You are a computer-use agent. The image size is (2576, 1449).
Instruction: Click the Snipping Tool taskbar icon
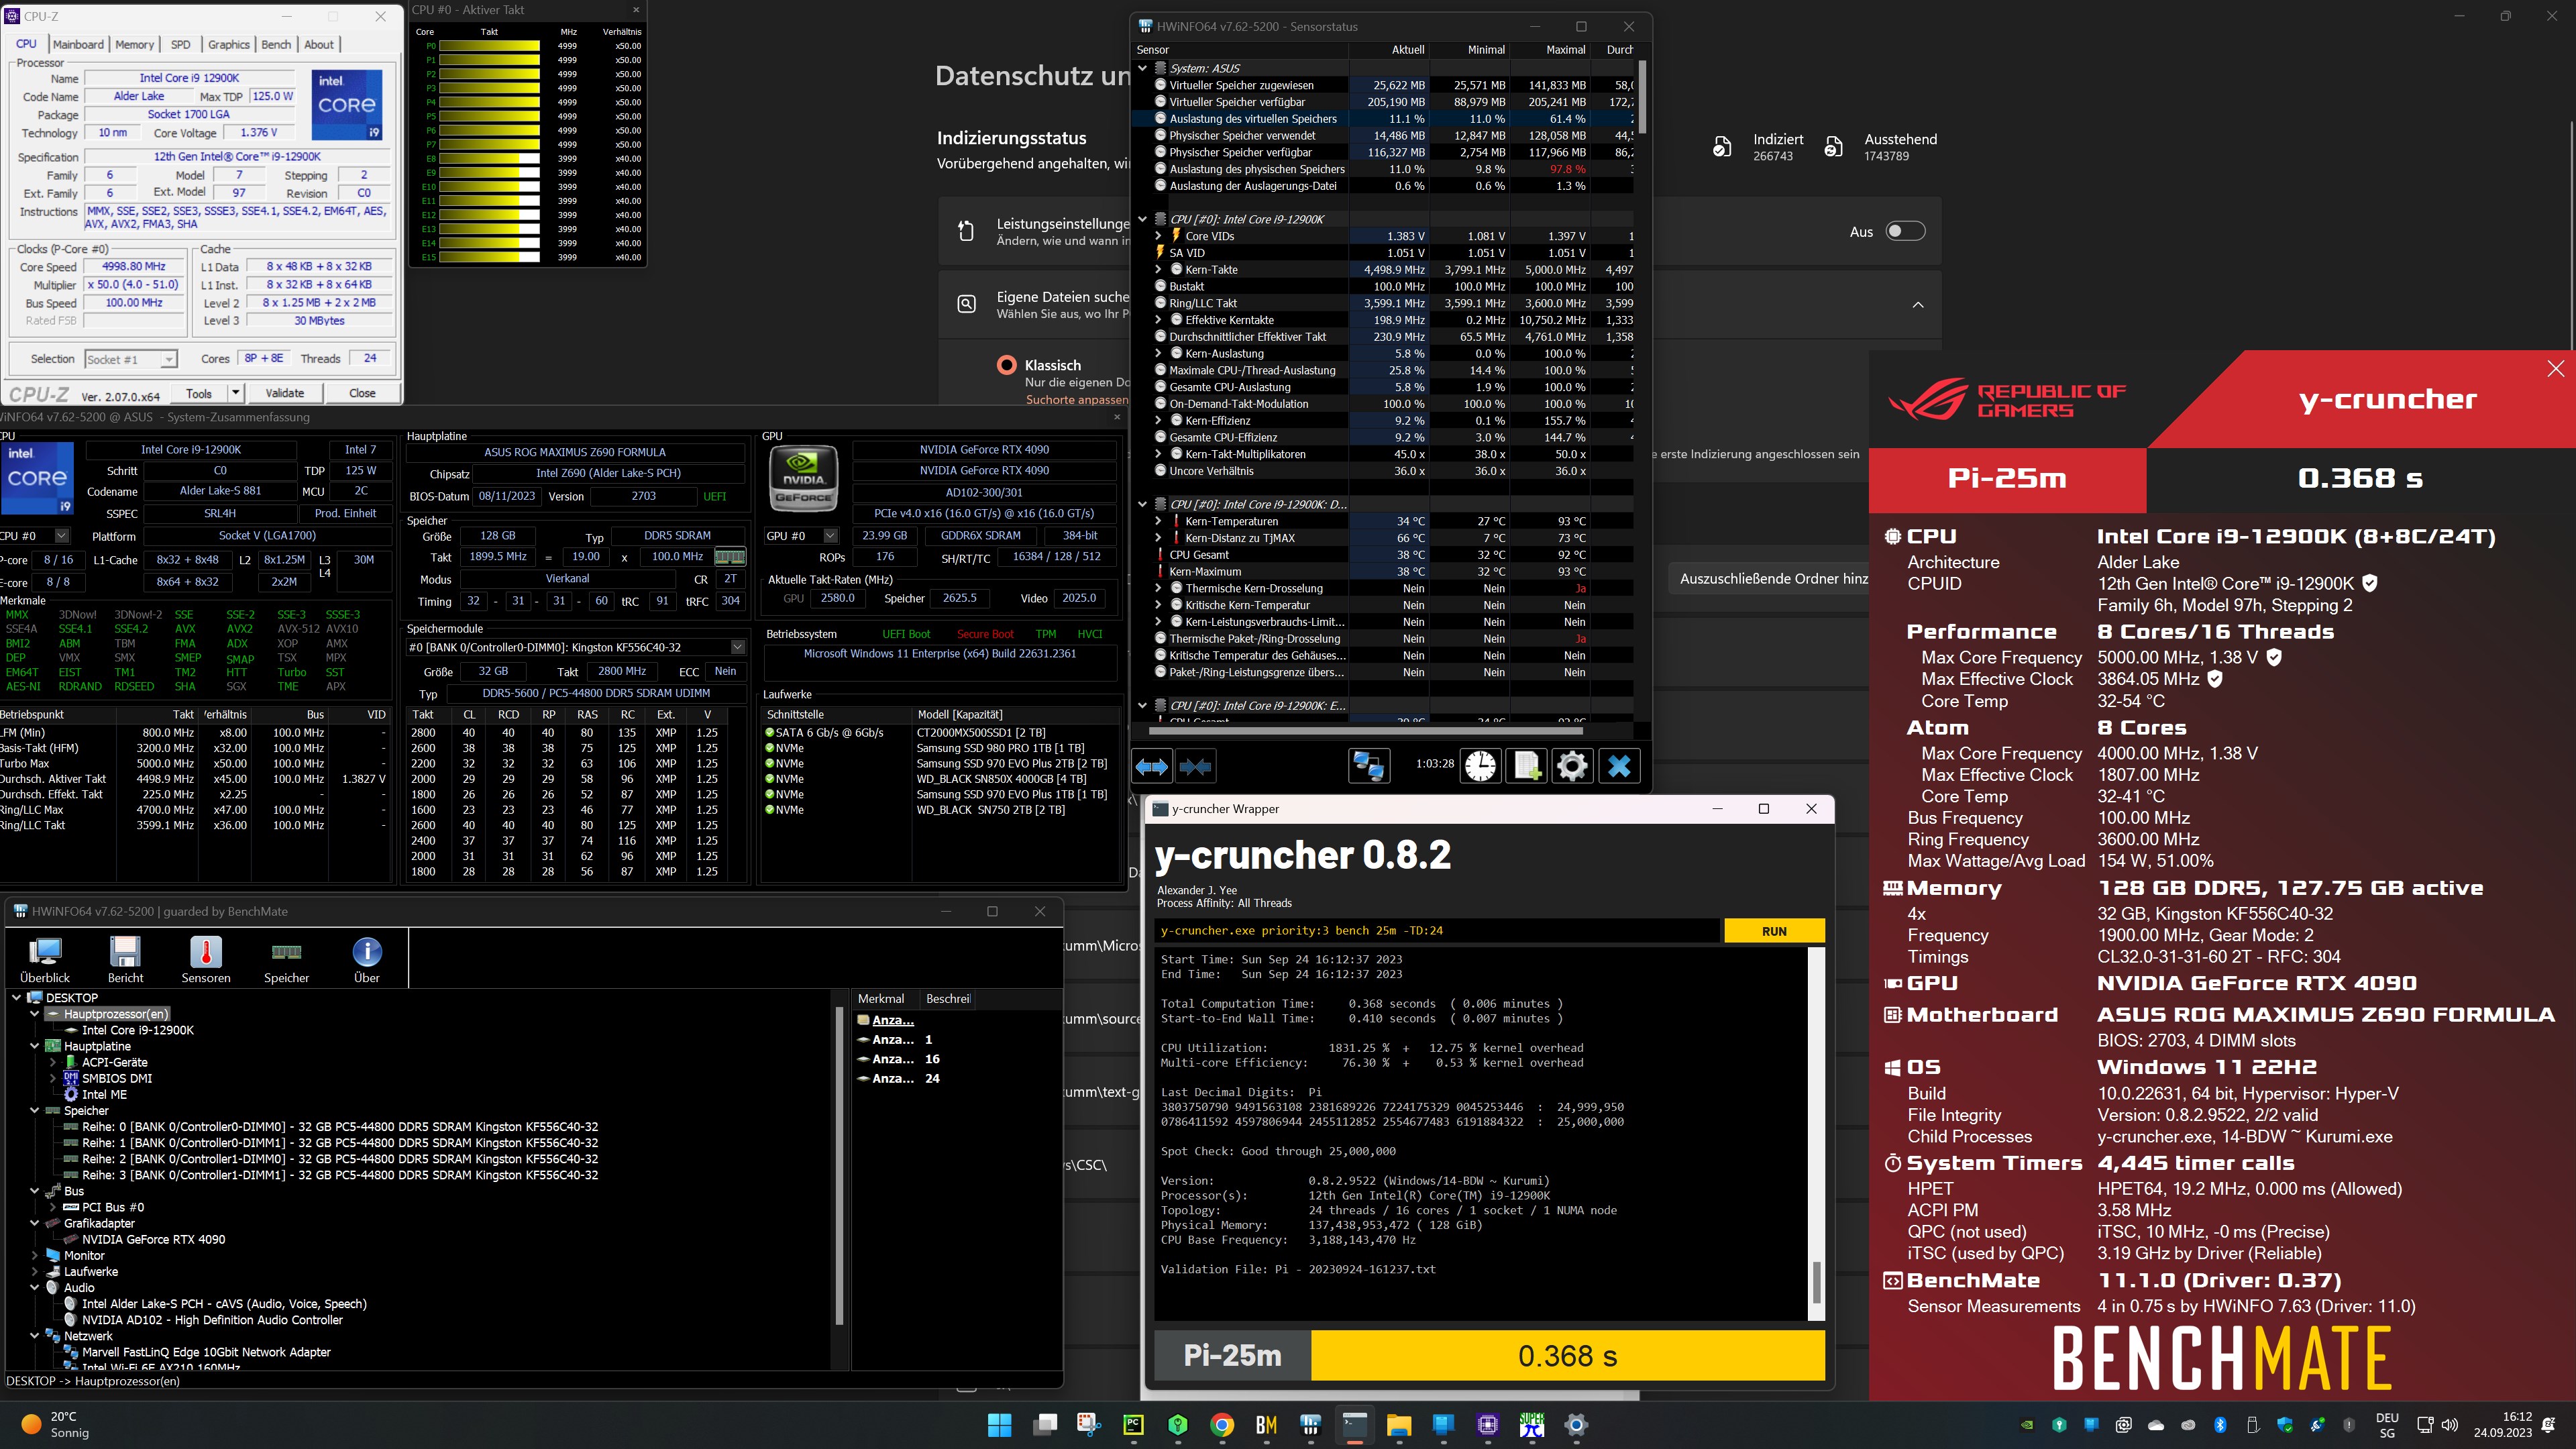click(1088, 1425)
